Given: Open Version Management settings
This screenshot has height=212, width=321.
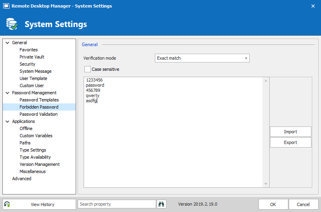Looking at the screenshot, I should point(39,164).
